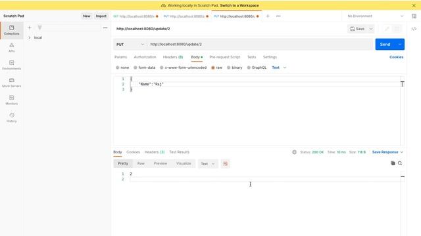
Task: Close the yellow Scratch Pad banner
Action: pyautogui.click(x=414, y=5)
